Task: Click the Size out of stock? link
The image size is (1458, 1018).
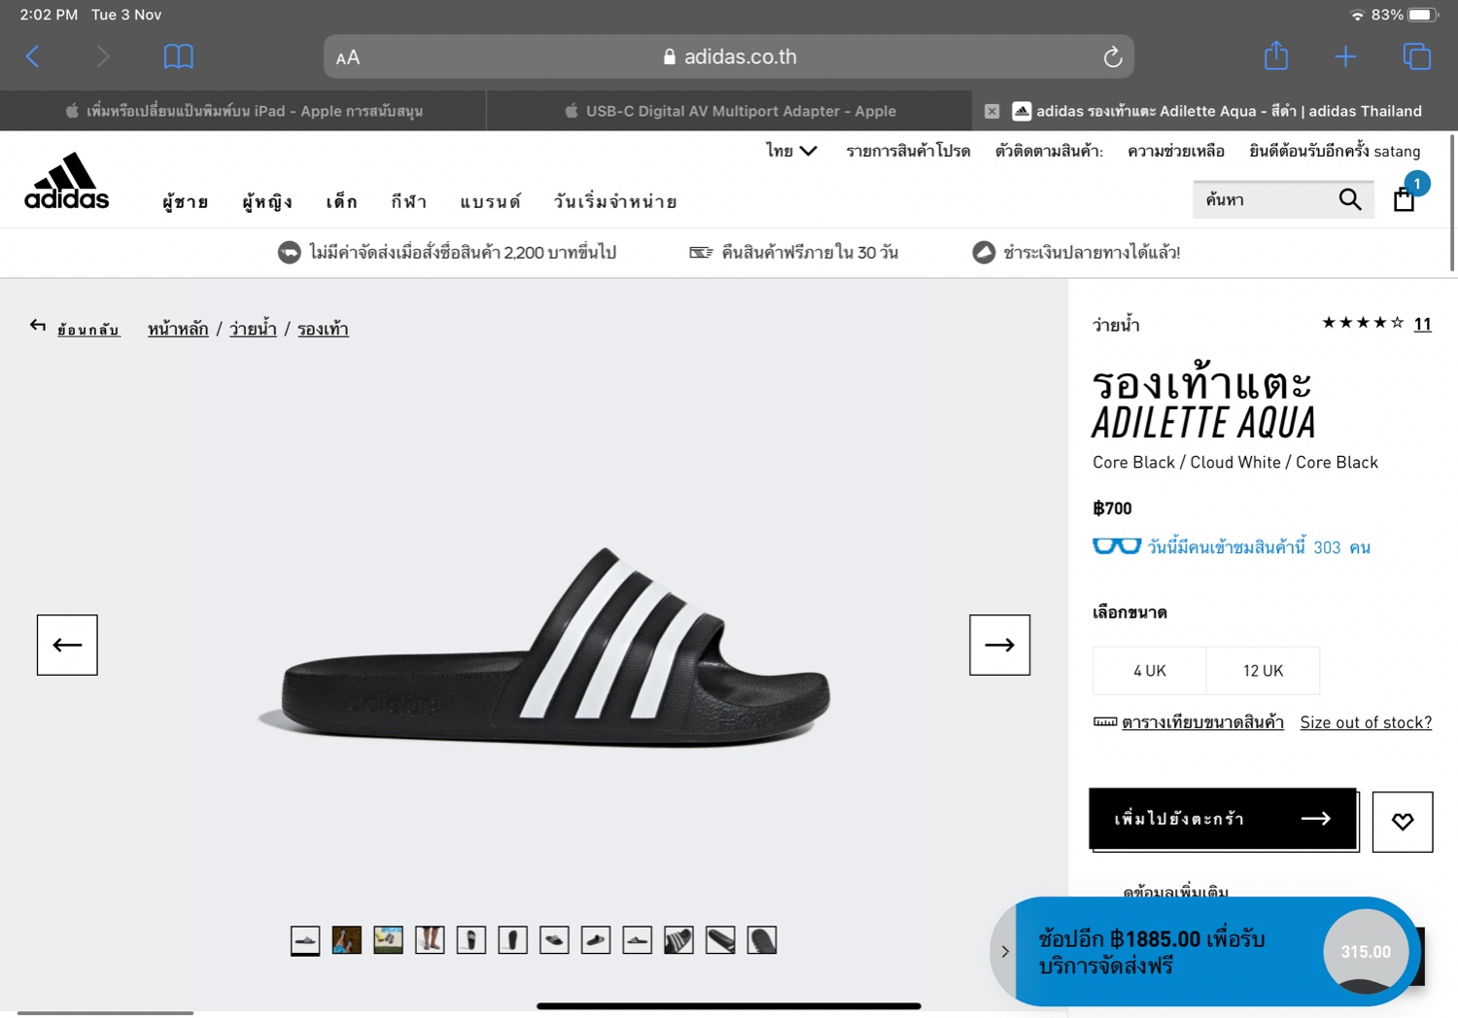Action: (1366, 722)
